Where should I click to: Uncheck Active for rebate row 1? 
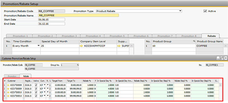pyautogui.click(x=36, y=85)
